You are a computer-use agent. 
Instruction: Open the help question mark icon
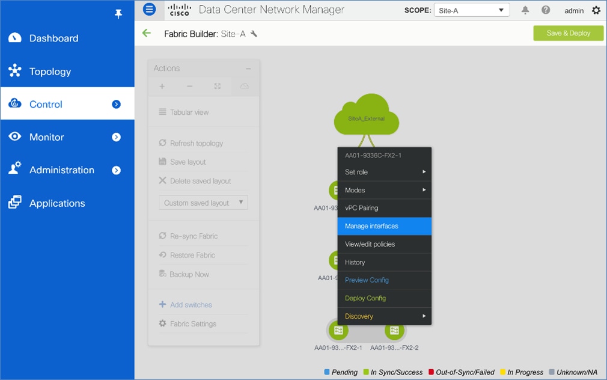pyautogui.click(x=546, y=10)
